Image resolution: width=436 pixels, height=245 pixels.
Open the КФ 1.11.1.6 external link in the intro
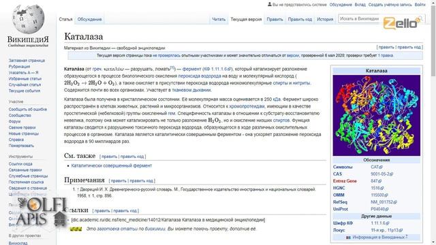[x=217, y=69]
